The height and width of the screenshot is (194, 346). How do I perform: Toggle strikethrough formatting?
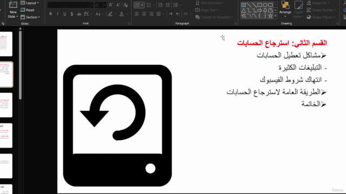(79, 14)
